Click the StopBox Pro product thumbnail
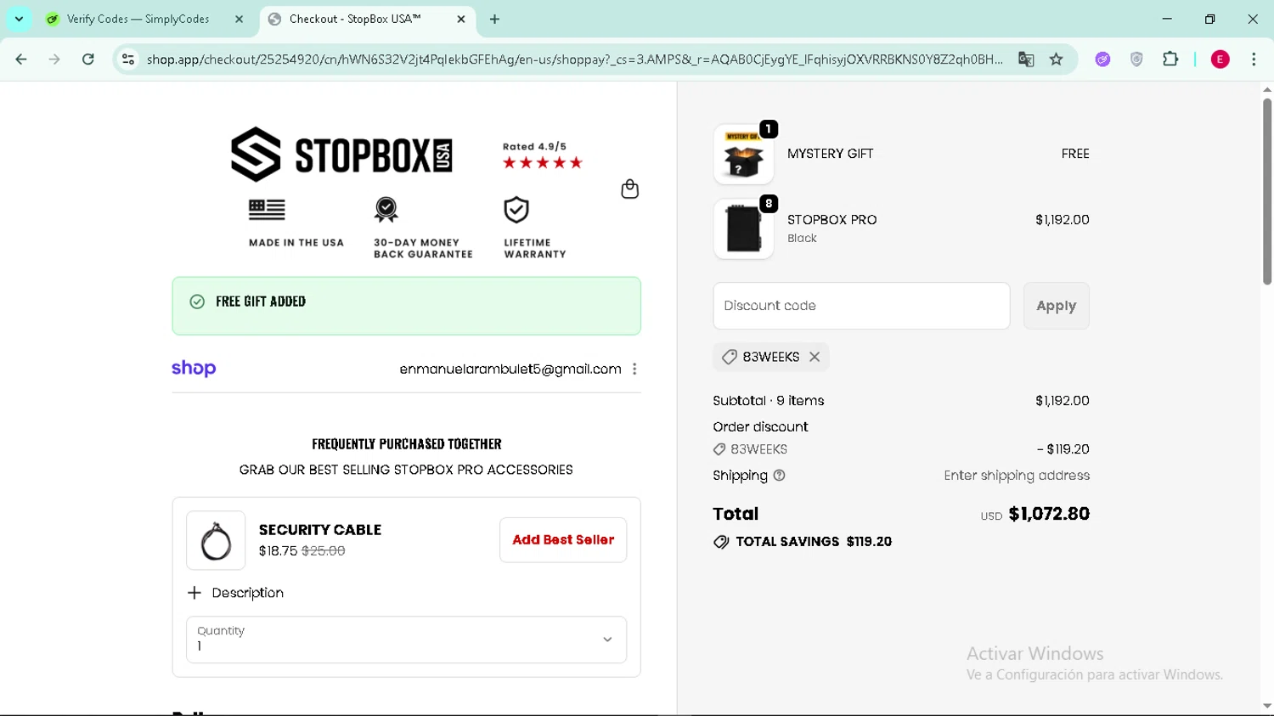Screen dimensions: 1274x716 coord(743,229)
